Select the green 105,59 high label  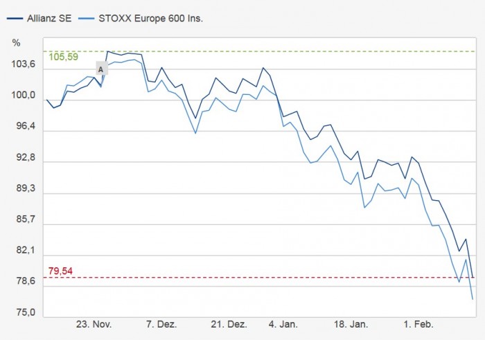pos(63,57)
